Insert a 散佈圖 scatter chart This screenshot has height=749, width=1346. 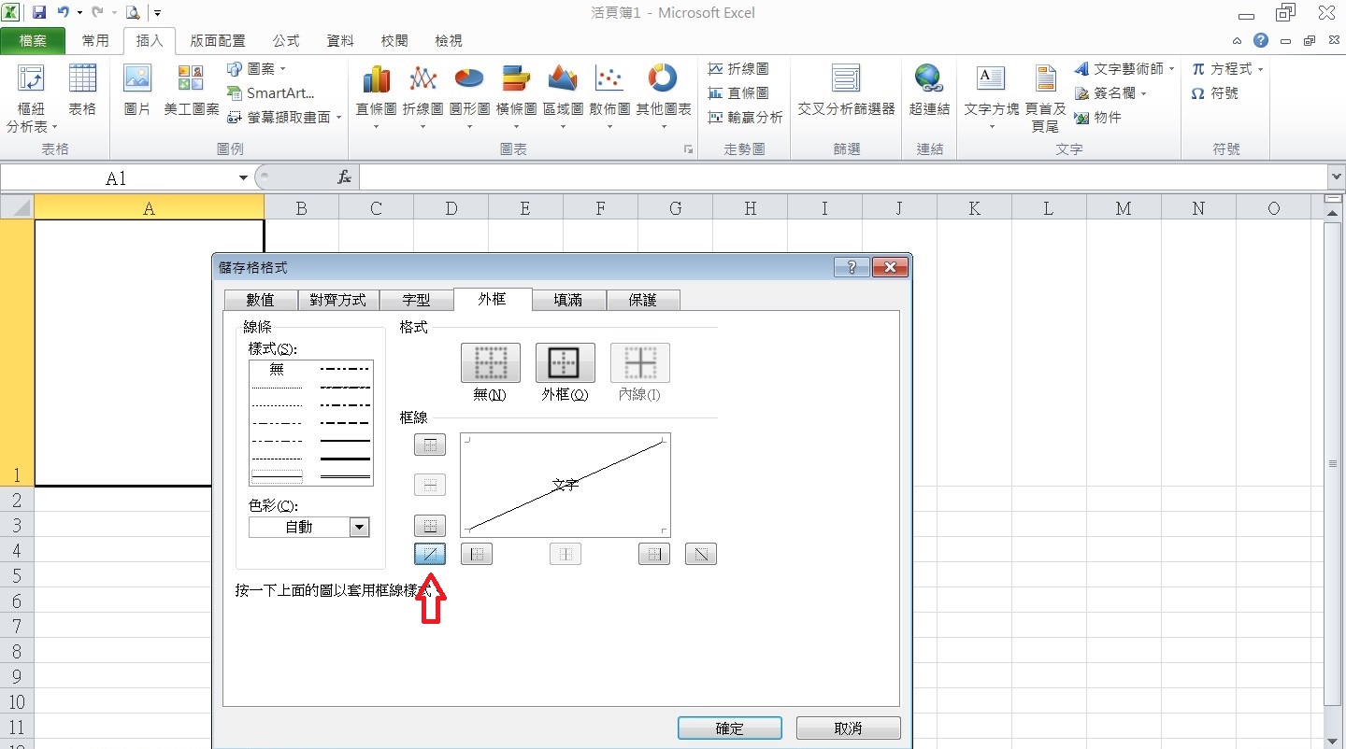pyautogui.click(x=609, y=97)
